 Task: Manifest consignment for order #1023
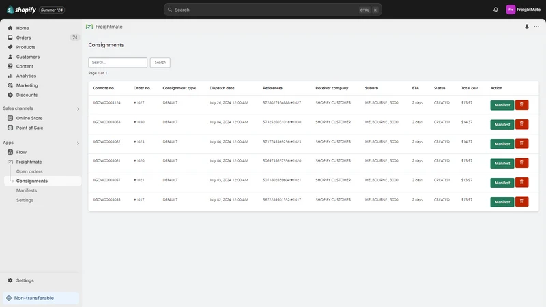[x=502, y=144]
